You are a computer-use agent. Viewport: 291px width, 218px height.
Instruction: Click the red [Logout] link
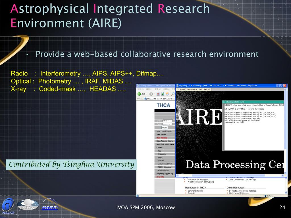tap(160, 177)
